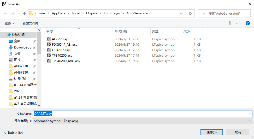Open the a1.21 青岛管理 folder
This screenshot has width=254, height=139.
pyautogui.click(x=25, y=98)
